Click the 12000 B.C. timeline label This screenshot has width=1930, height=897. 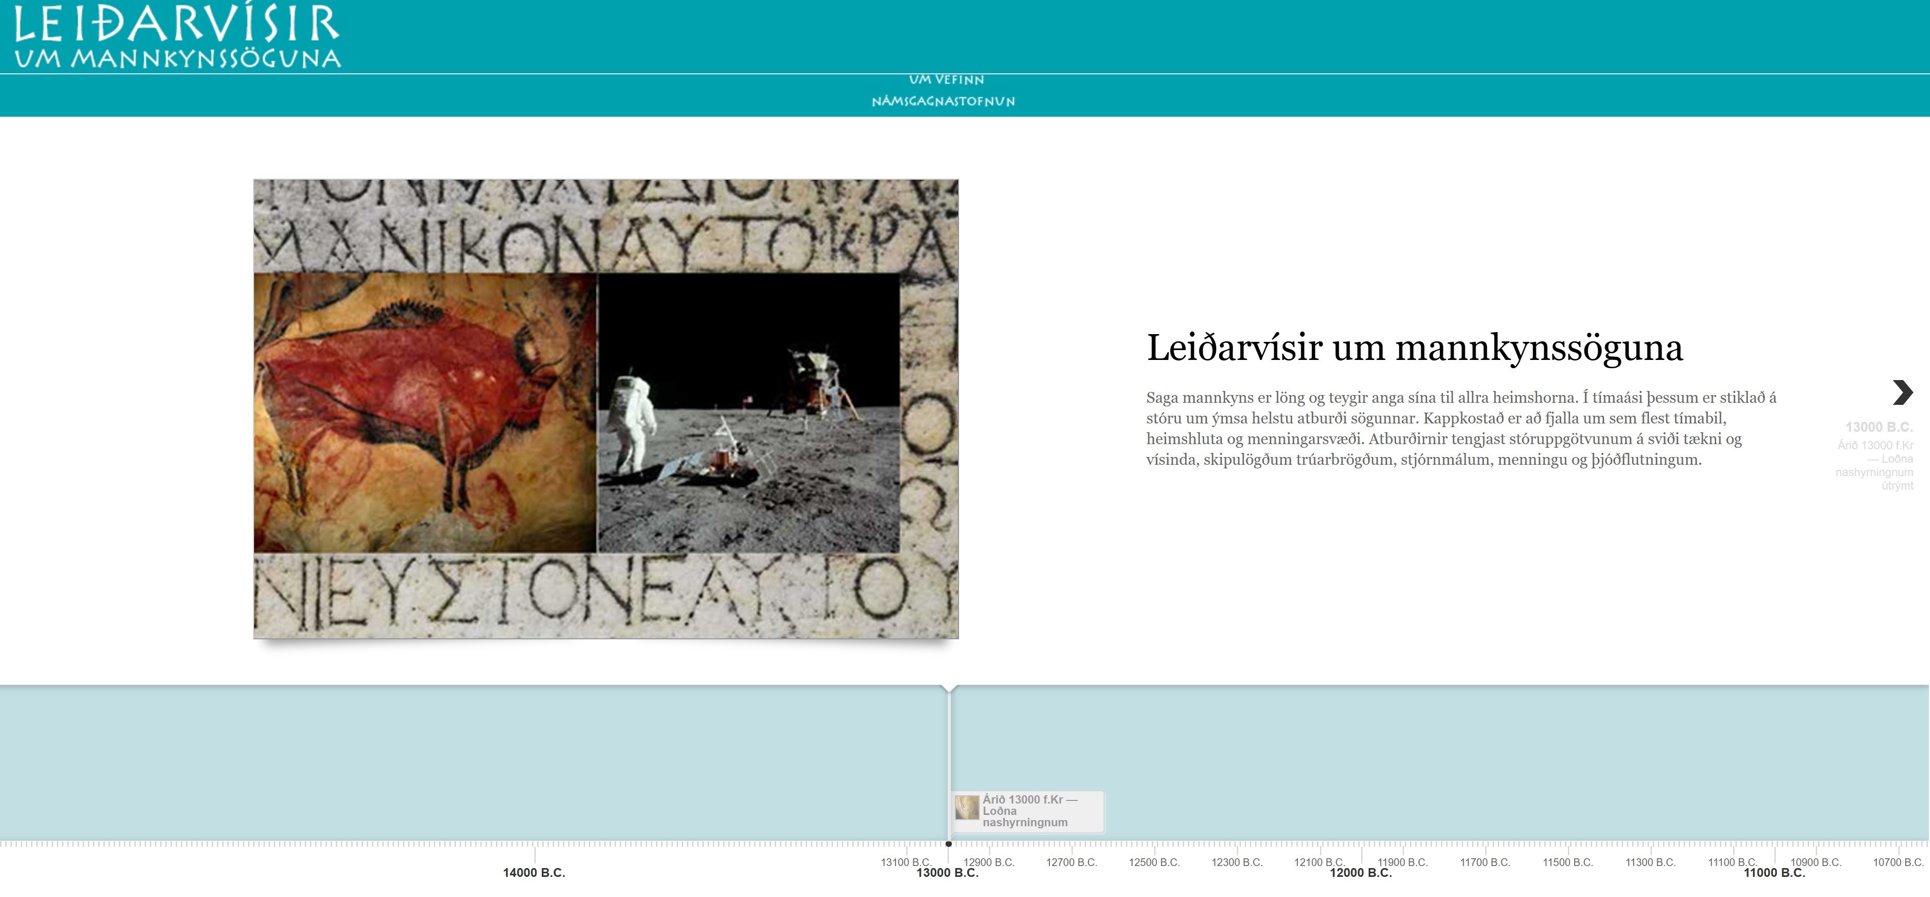(1360, 873)
